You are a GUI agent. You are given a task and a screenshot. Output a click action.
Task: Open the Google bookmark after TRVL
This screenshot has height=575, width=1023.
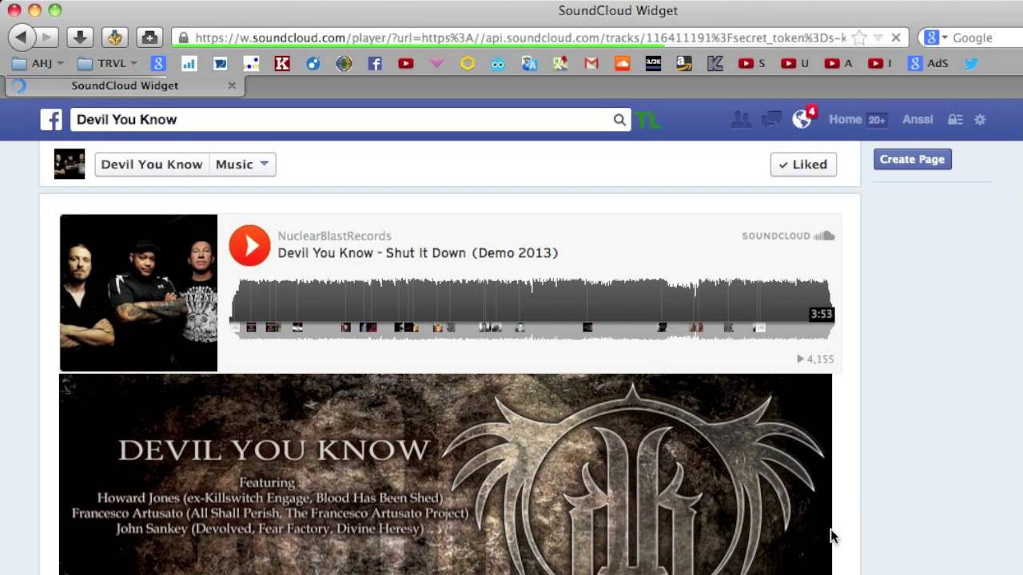[158, 63]
